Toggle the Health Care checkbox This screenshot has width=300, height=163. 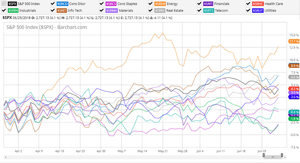pyautogui.click(x=248, y=4)
